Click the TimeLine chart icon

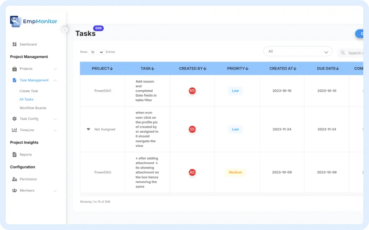14,130
